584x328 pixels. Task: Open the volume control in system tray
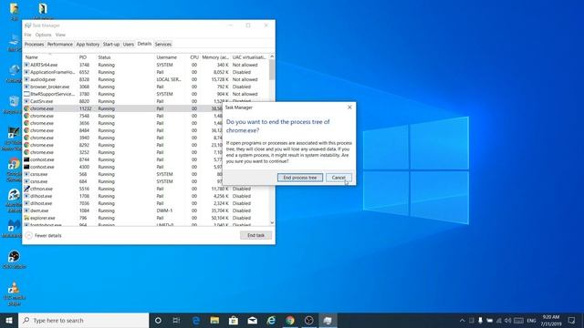508,320
